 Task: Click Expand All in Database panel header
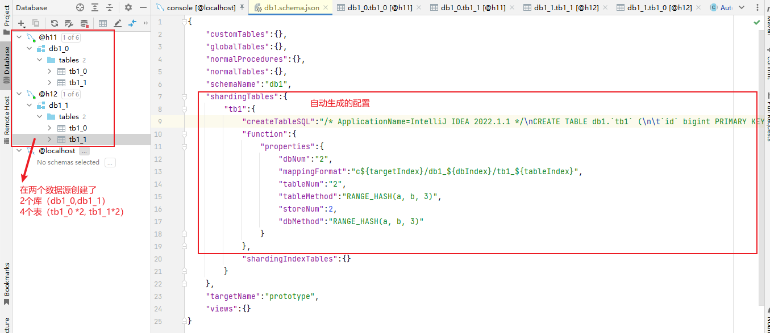tap(95, 7)
